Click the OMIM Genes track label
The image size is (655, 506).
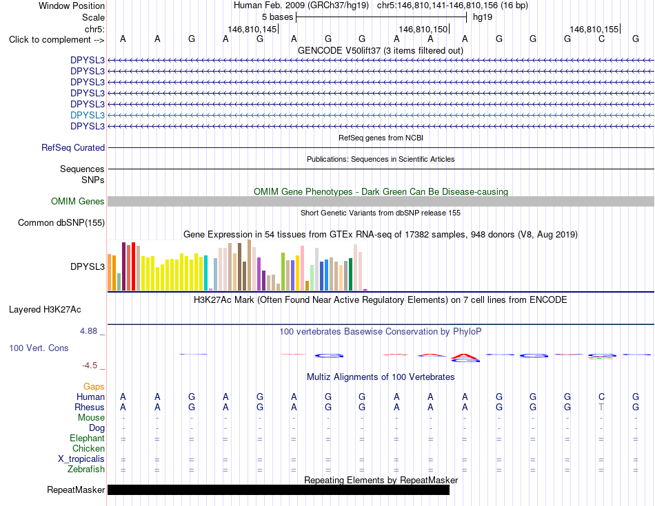(78, 202)
